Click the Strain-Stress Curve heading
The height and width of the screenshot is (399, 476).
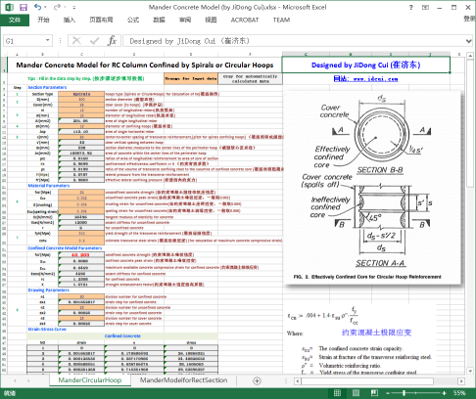pos(47,330)
